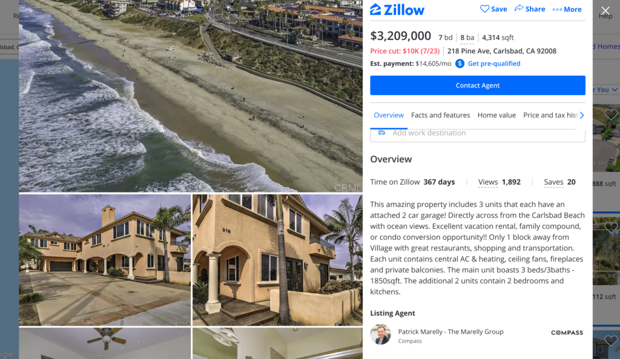Open the aerial beach photo
Screen dimensions: 620x359
pyautogui.click(x=191, y=96)
